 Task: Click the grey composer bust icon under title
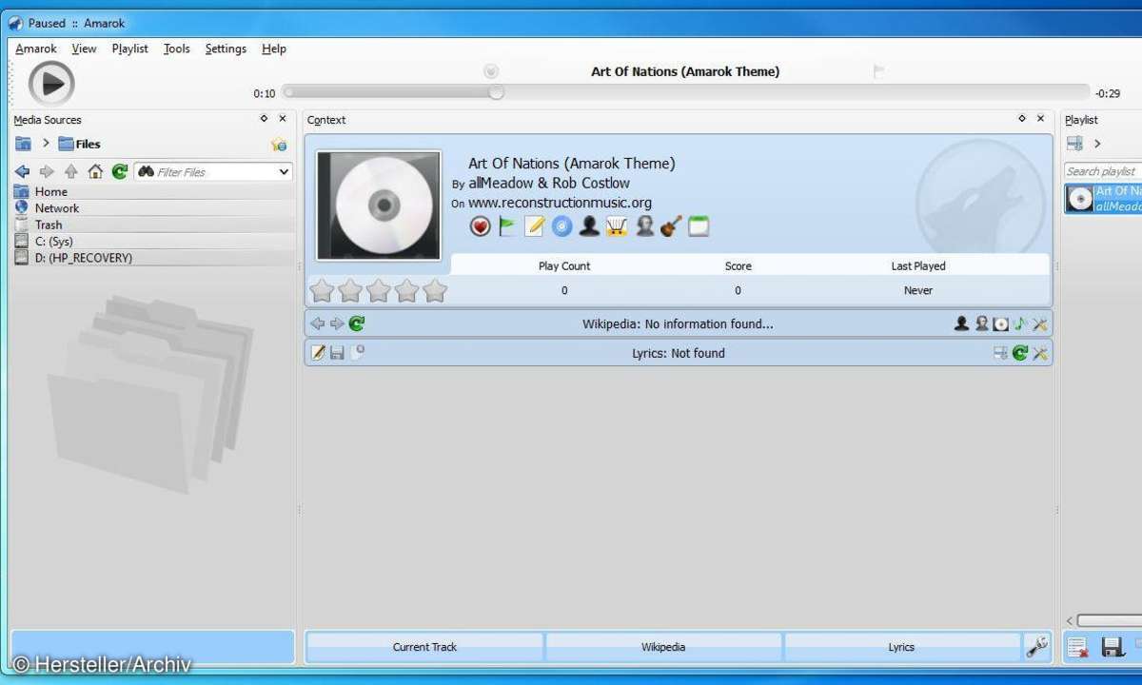tap(644, 226)
